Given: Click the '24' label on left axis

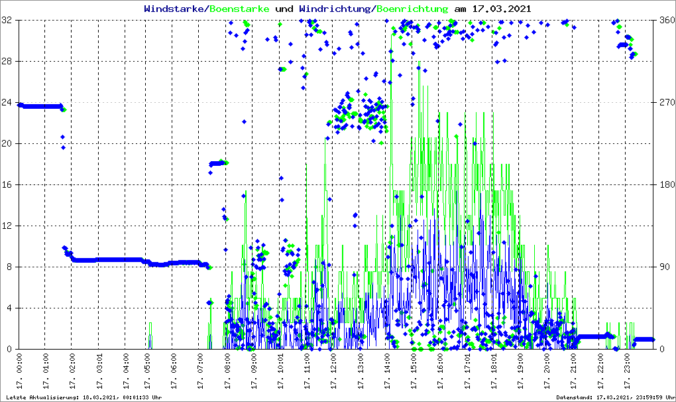Looking at the screenshot, I should pos(7,103).
